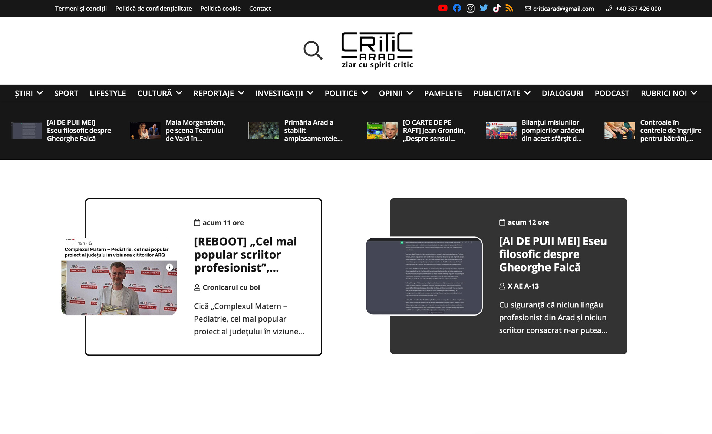Expand the POLITICE menu chevron
This screenshot has width=712, height=434.
tap(365, 93)
